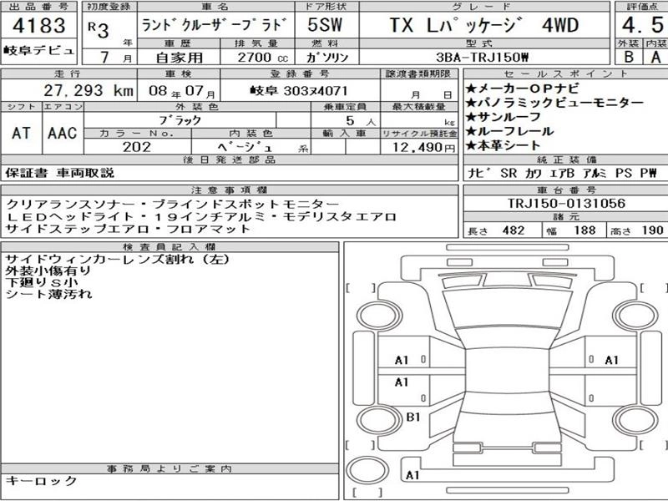668x501 pixels.
Task: Select the width value 188
Action: pos(584,230)
